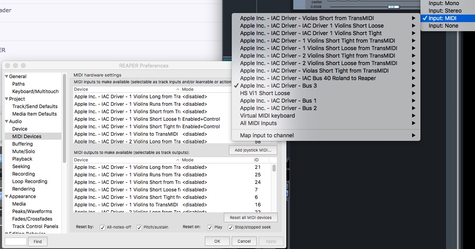Select Device under Audio
This screenshot has width=475, height=249.
click(20, 129)
